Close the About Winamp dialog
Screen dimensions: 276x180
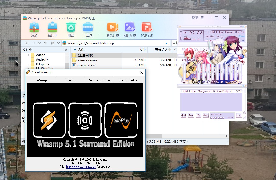(141, 72)
